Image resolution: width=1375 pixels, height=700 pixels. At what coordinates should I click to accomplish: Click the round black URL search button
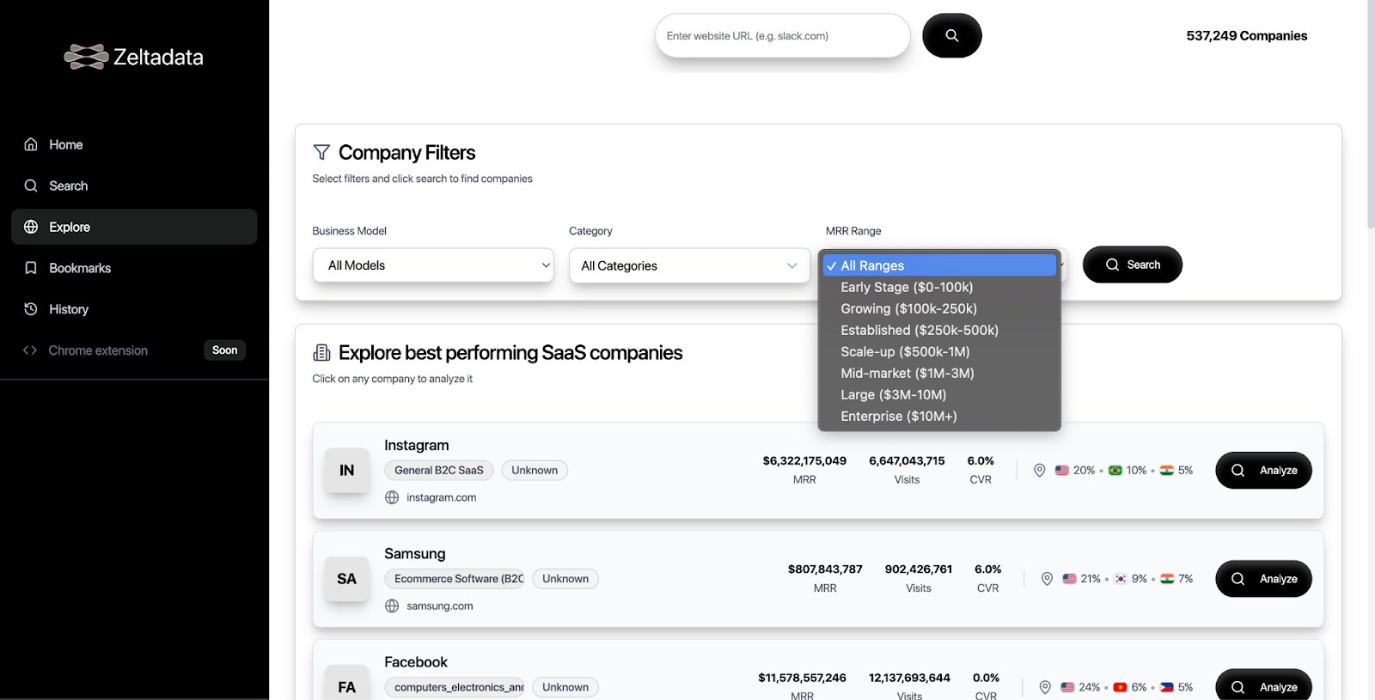[952, 35]
